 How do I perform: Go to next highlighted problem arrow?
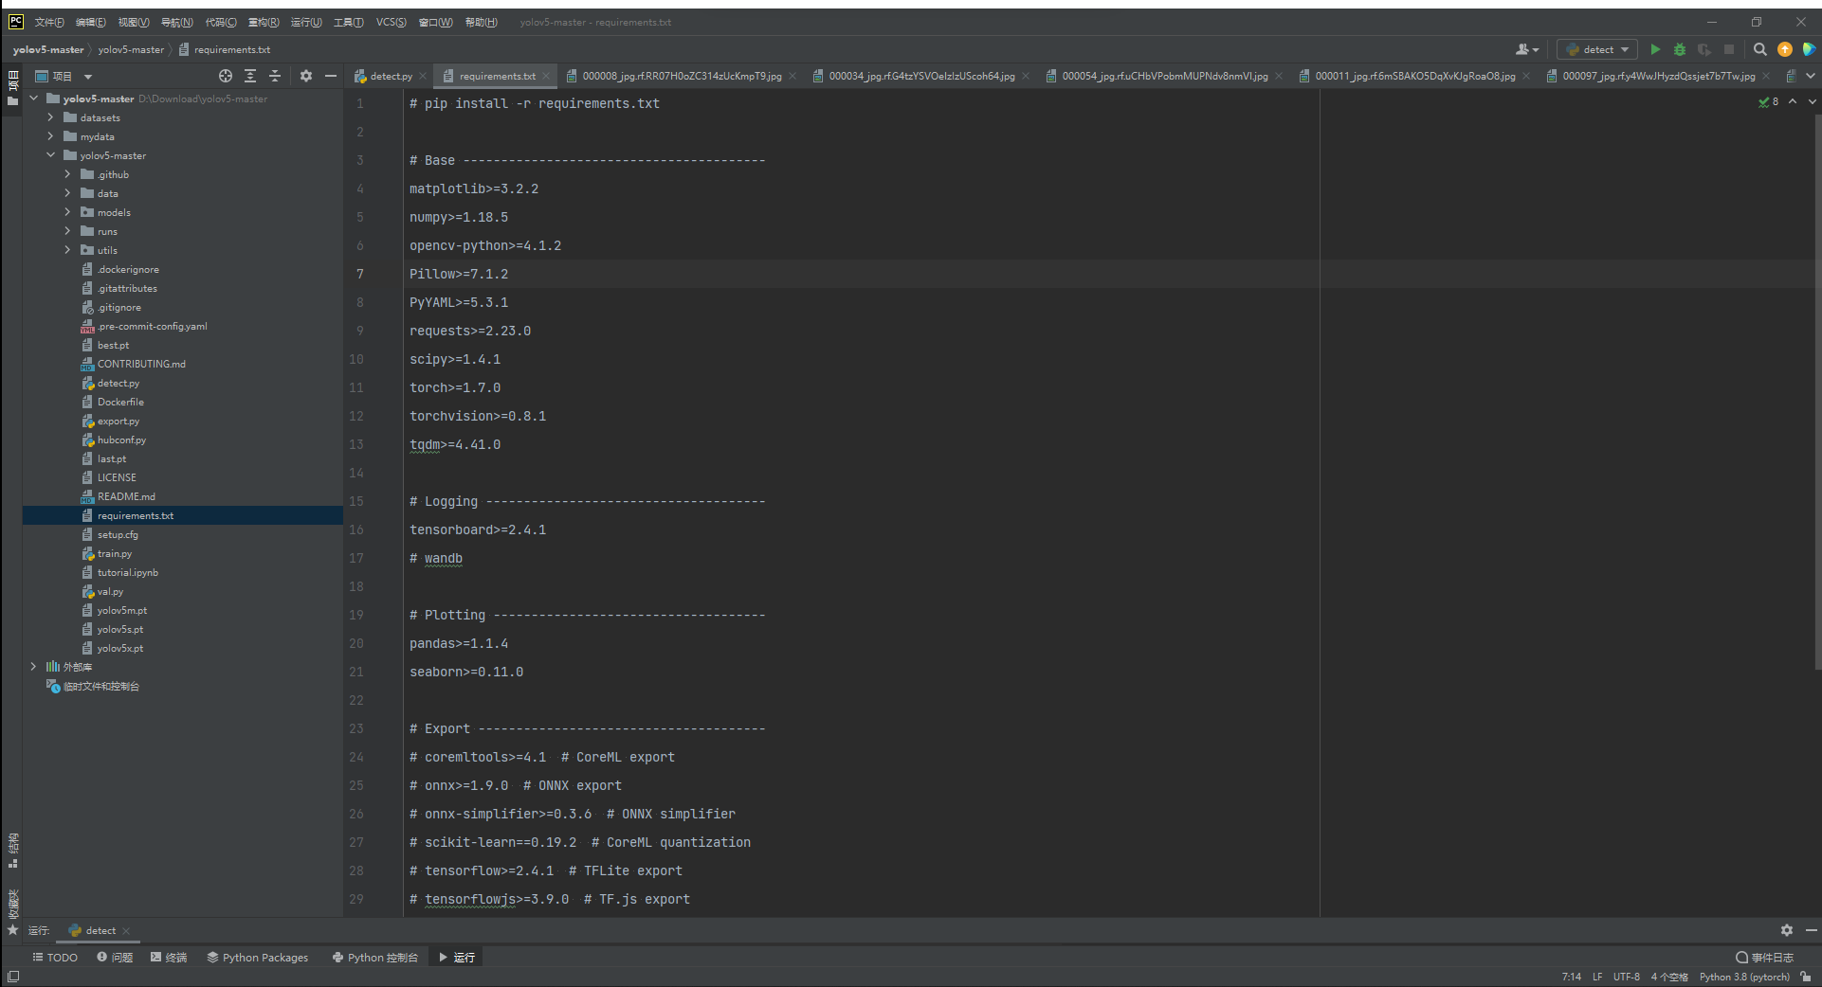point(1812,101)
